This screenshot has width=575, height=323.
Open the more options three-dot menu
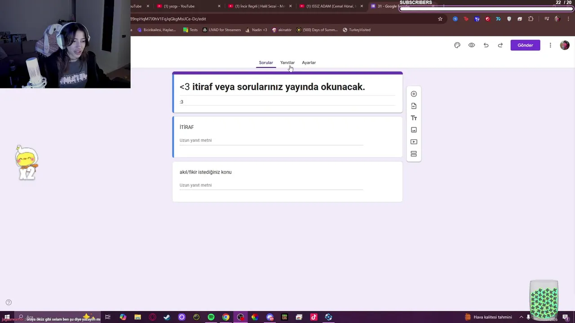tap(550, 45)
